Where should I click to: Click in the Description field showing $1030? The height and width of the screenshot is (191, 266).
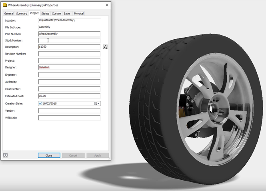pyautogui.click(x=69, y=47)
